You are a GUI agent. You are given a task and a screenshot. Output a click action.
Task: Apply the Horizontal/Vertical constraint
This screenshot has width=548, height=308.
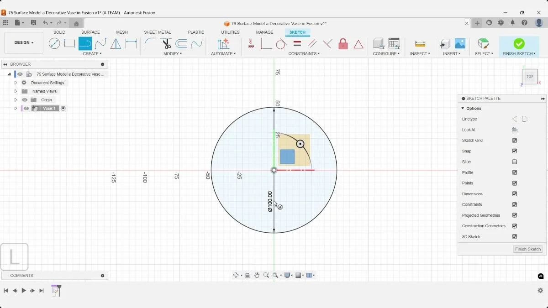click(x=251, y=44)
